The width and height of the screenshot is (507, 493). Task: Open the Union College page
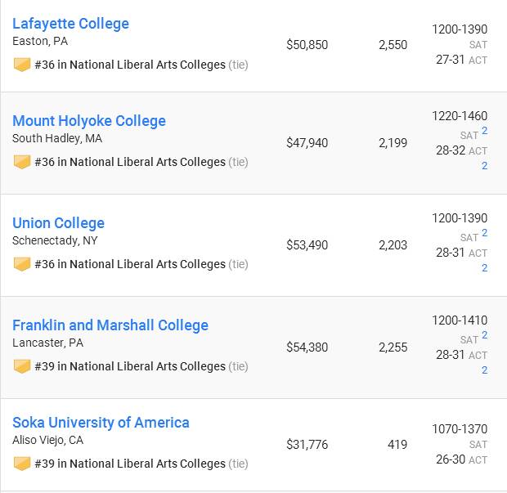pyautogui.click(x=58, y=223)
